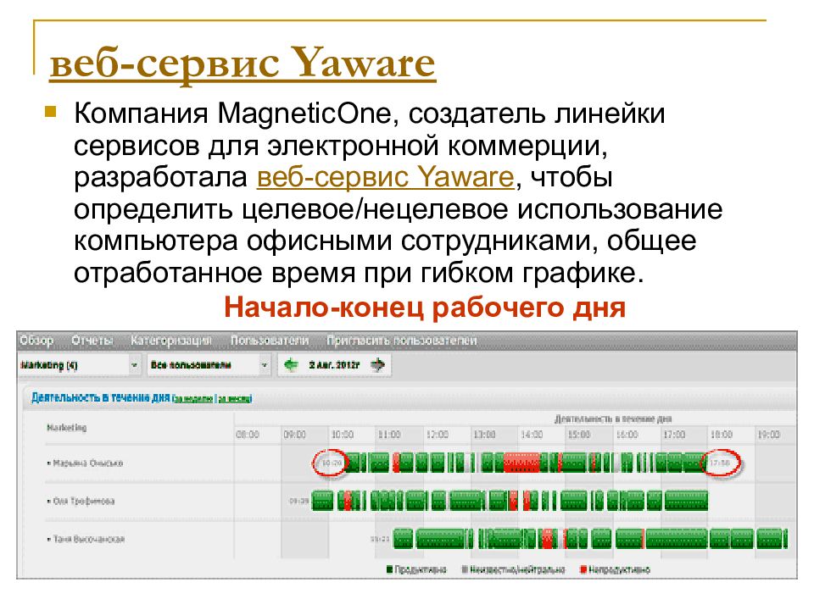
Task: Click the 18:00 hour column header
Action: click(x=721, y=435)
